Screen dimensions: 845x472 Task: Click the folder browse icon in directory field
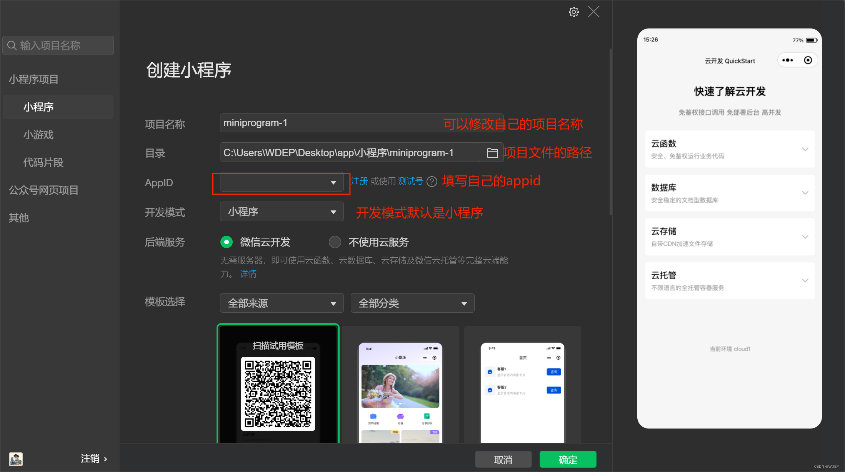(x=492, y=153)
